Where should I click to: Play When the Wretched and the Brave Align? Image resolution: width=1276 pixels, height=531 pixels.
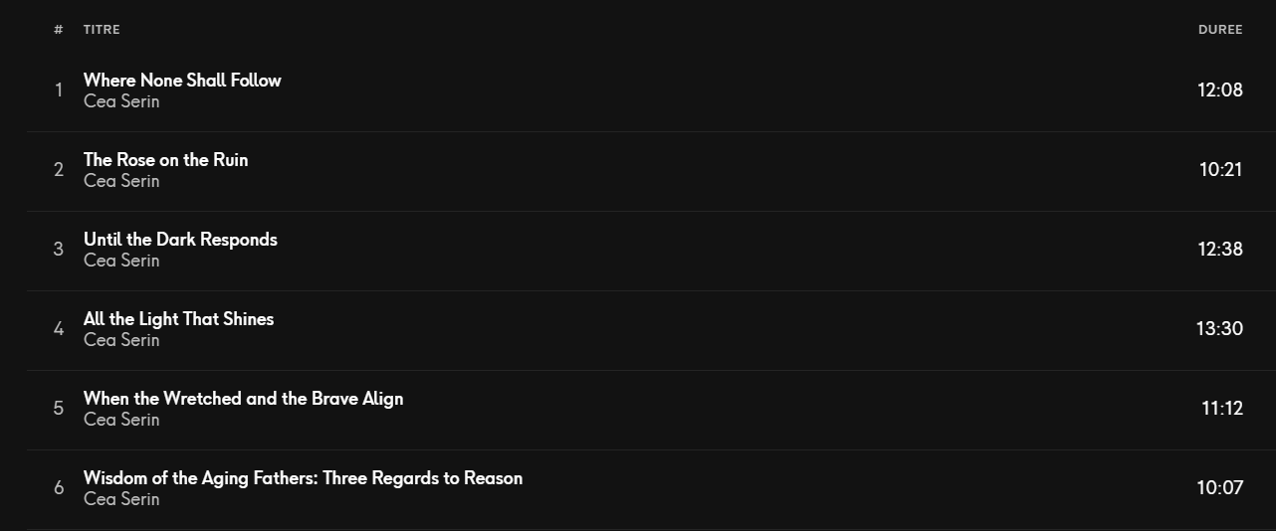pyautogui.click(x=243, y=399)
